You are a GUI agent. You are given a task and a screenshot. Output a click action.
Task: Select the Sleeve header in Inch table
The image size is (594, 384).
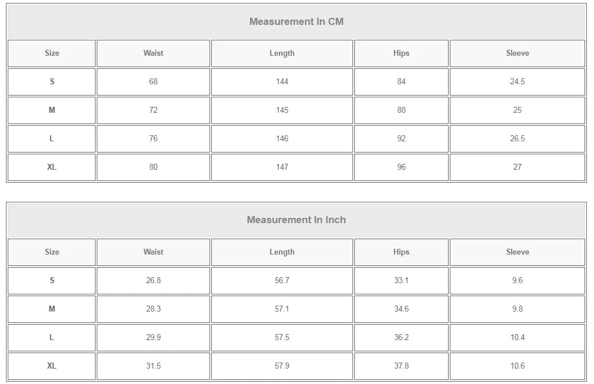point(517,252)
